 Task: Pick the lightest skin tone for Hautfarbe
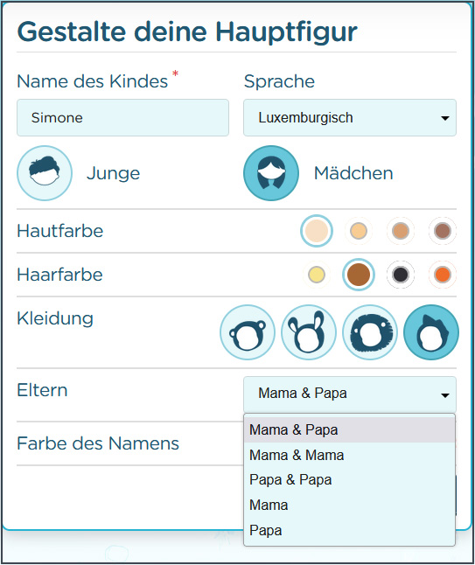[317, 231]
